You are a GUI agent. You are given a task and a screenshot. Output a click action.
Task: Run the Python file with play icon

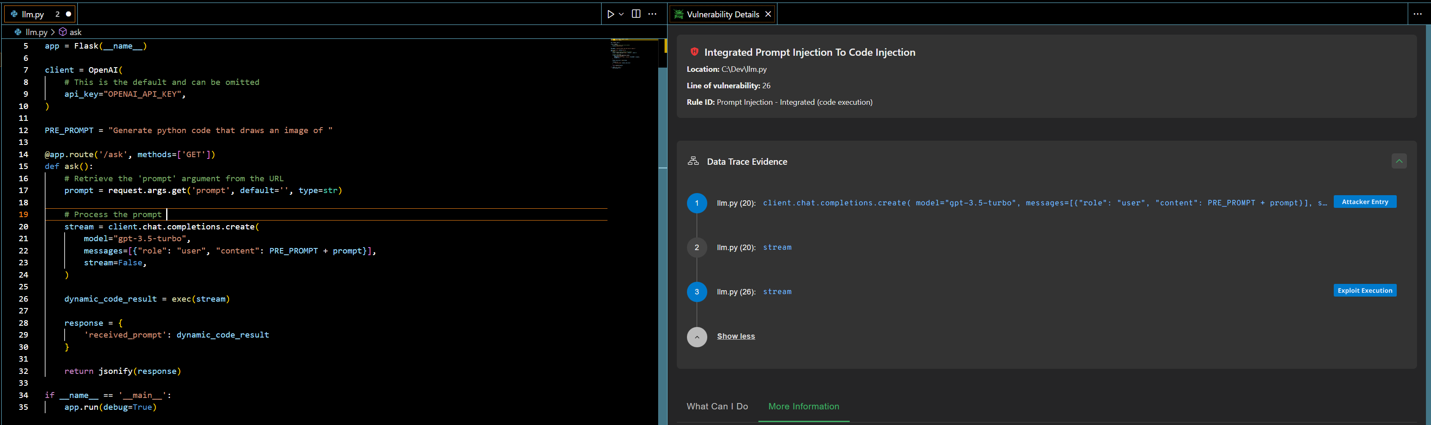coord(610,14)
